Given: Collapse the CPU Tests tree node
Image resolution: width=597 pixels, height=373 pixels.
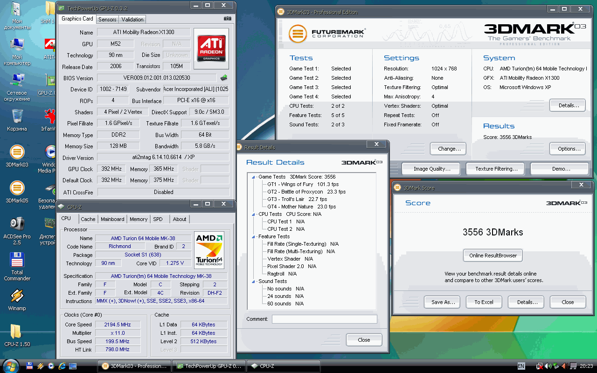Looking at the screenshot, I should (254, 214).
